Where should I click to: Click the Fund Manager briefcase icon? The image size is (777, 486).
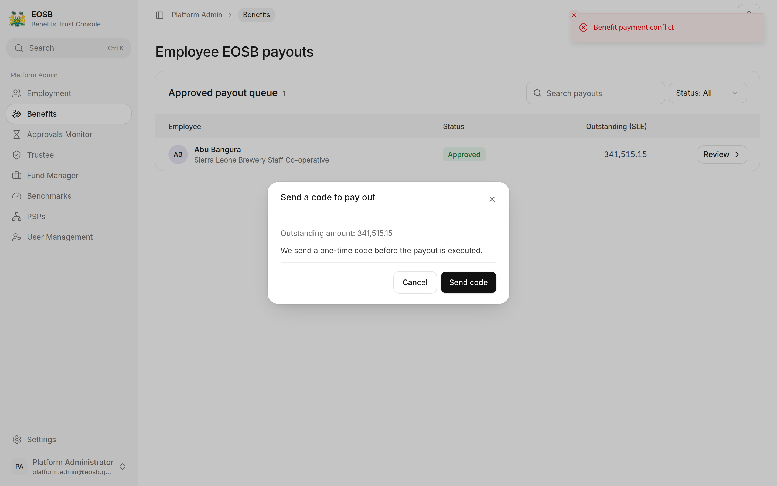[x=17, y=175]
